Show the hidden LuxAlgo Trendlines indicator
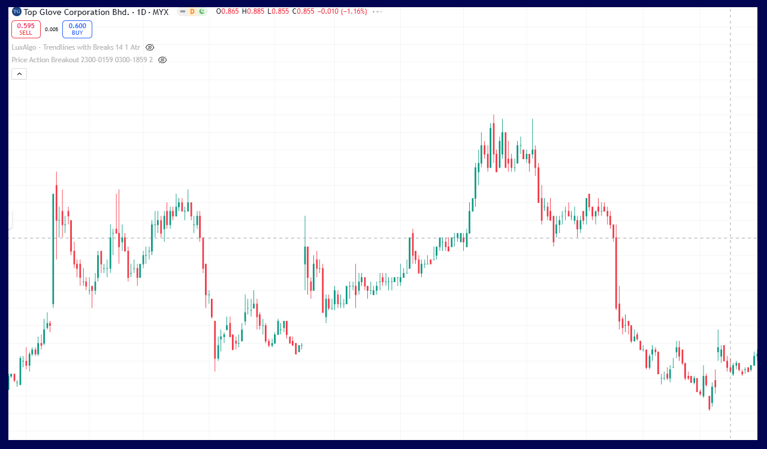 (x=150, y=47)
